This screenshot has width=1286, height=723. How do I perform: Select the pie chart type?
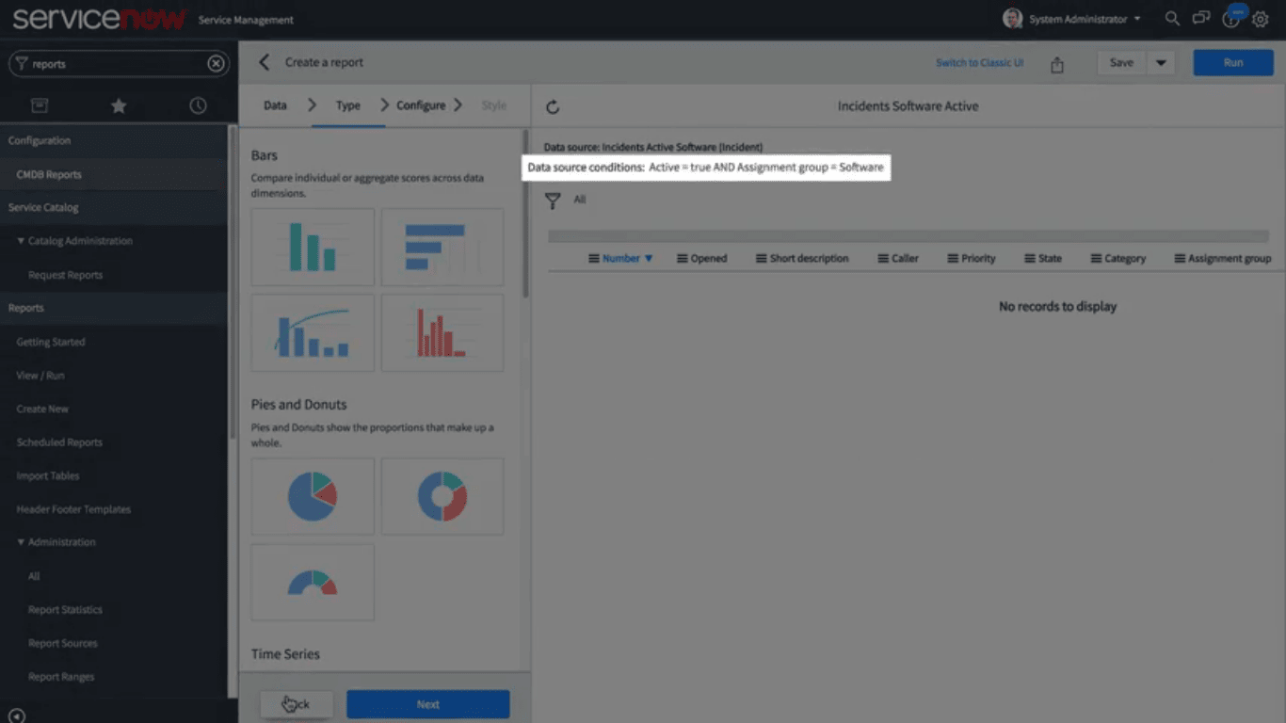pos(313,496)
